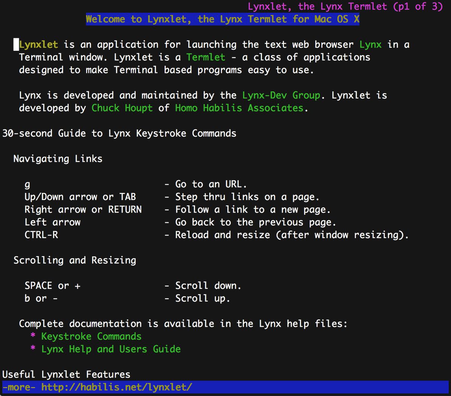Click the asterisk bullet before Lynx Help
451x396 pixels.
pos(33,349)
